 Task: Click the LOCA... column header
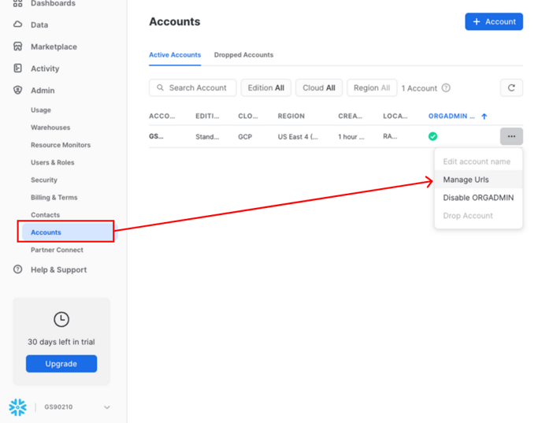pyautogui.click(x=395, y=116)
